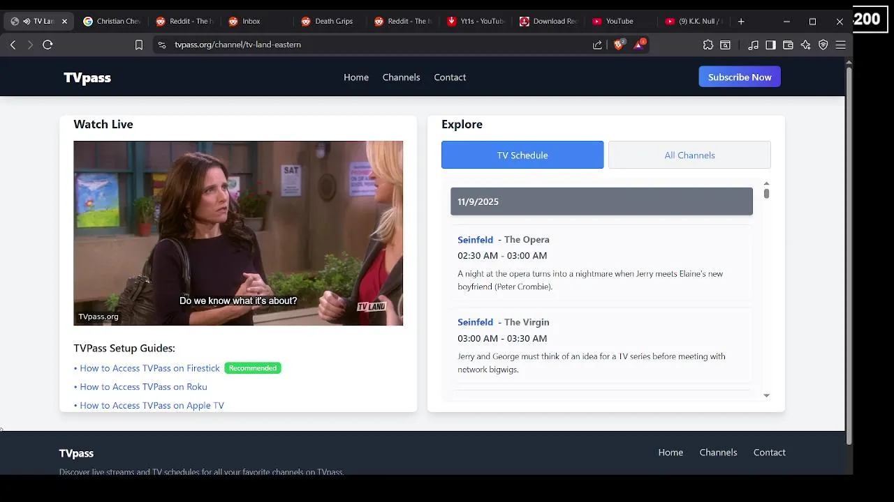This screenshot has width=894, height=502.
Task: Click the 02:30 AM - 03:00 AM time
Action: [x=502, y=256]
